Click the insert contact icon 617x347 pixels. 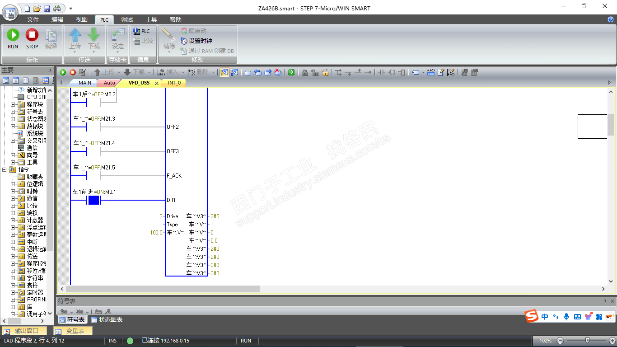point(382,72)
